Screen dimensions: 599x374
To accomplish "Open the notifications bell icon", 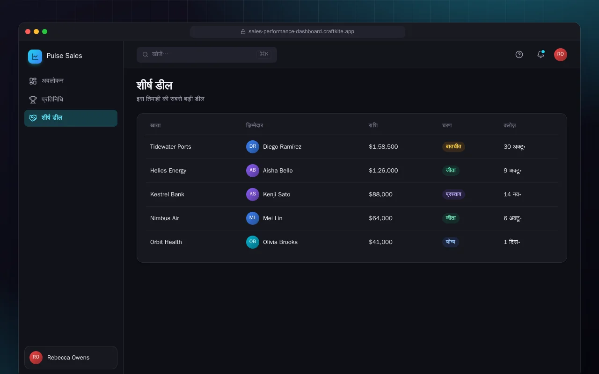I will 541,54.
